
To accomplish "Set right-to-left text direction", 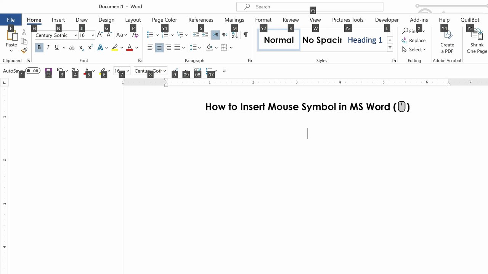I will pyautogui.click(x=225, y=35).
